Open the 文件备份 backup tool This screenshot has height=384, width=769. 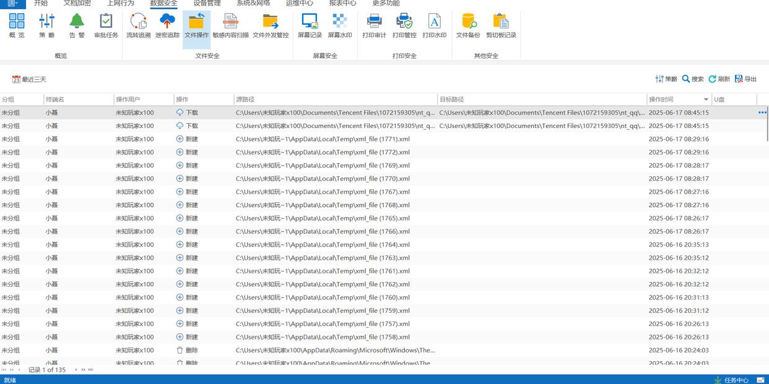[468, 26]
